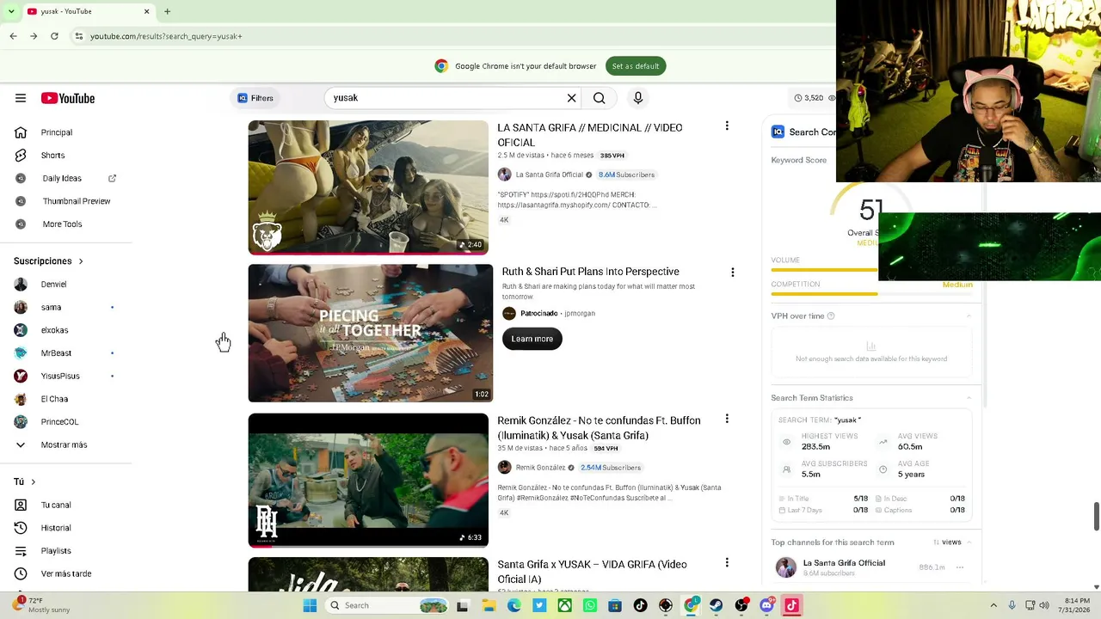Open La Santa Grifa Official channel avatar

coord(505,175)
